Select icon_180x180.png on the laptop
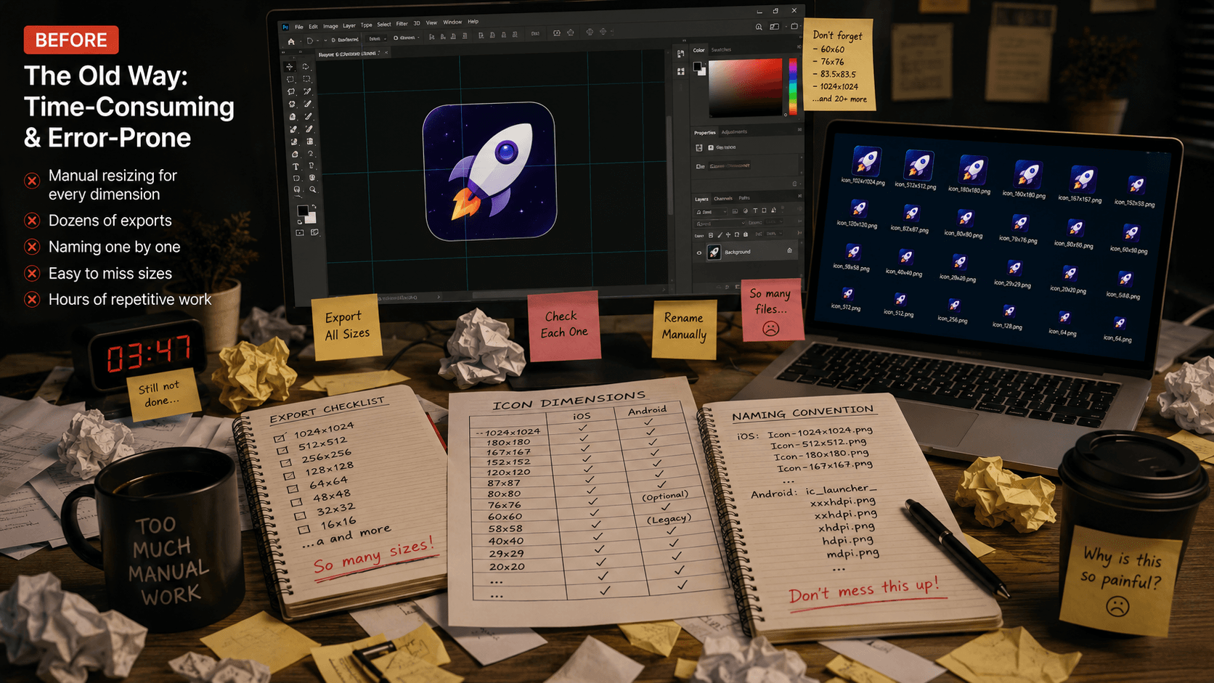Screen dimensions: 1214x683 click(971, 175)
